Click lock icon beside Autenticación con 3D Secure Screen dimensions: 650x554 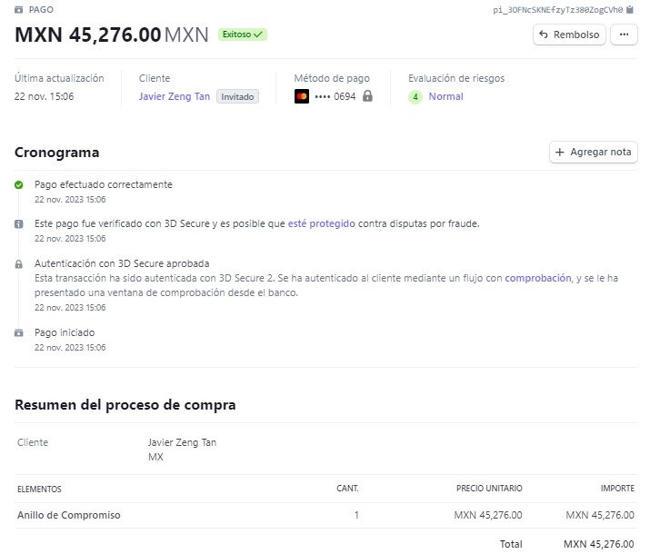click(19, 263)
